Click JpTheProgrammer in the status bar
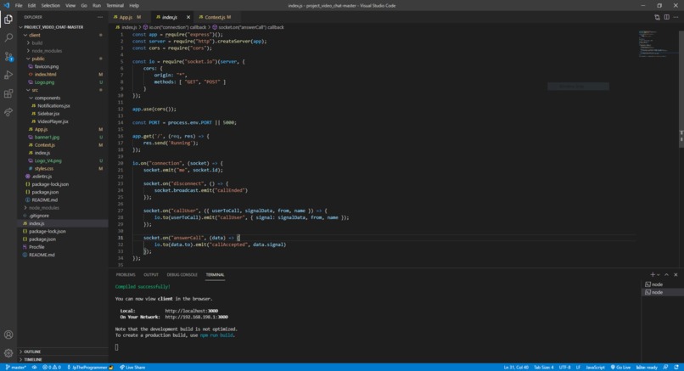 90,367
